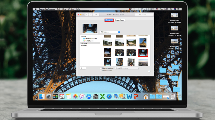
Task: Open the Every 30 minutes dropdown
Action: point(127,68)
